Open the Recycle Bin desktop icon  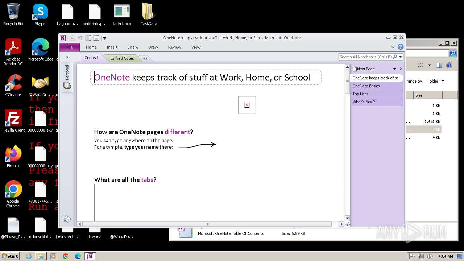tap(13, 15)
